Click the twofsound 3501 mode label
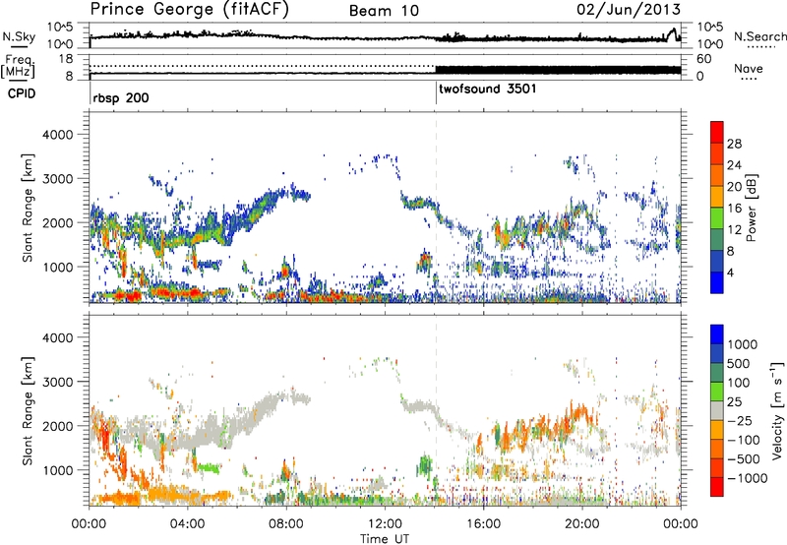Screen dimensions: 787x545 click(x=487, y=89)
